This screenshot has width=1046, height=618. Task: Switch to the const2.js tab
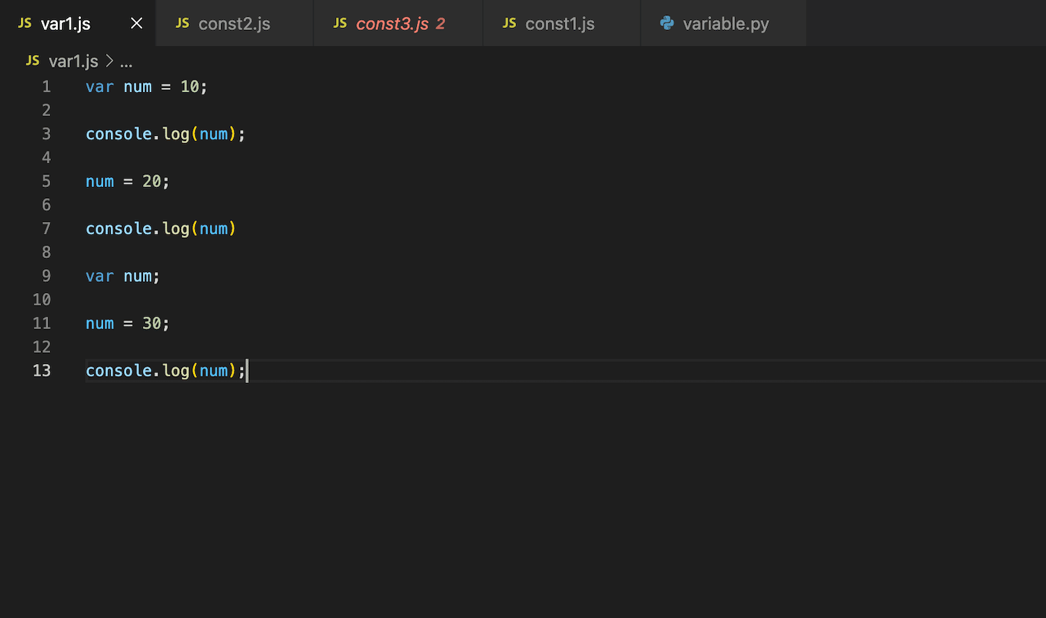[x=234, y=24]
